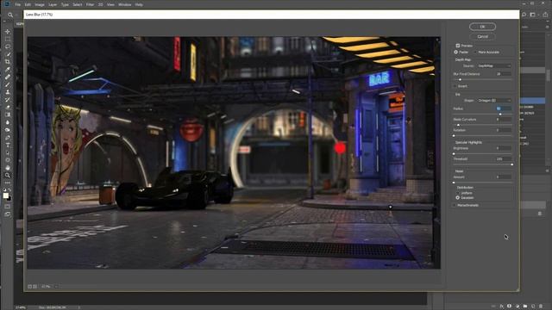Select the Magic Wand tool
This screenshot has width=552, height=310.
point(8,54)
